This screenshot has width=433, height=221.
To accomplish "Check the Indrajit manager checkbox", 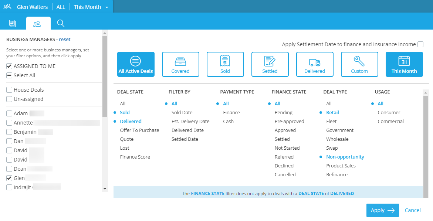I will 9,187.
